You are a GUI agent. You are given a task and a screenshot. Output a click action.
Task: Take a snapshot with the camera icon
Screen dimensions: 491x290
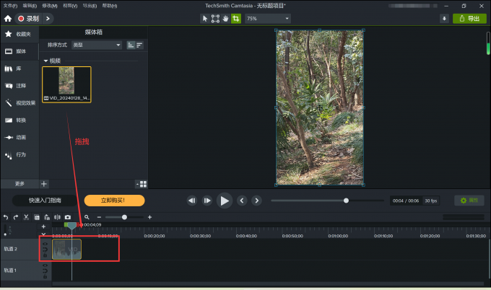pyautogui.click(x=68, y=217)
